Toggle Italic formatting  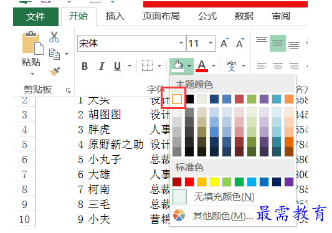[x=102, y=66]
